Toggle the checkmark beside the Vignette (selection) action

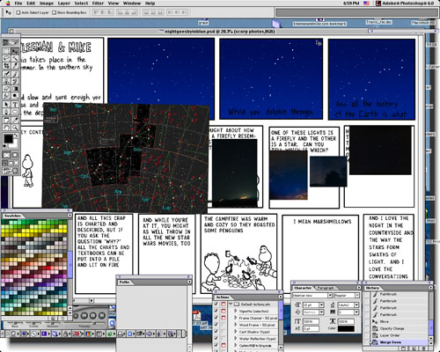tap(216, 311)
